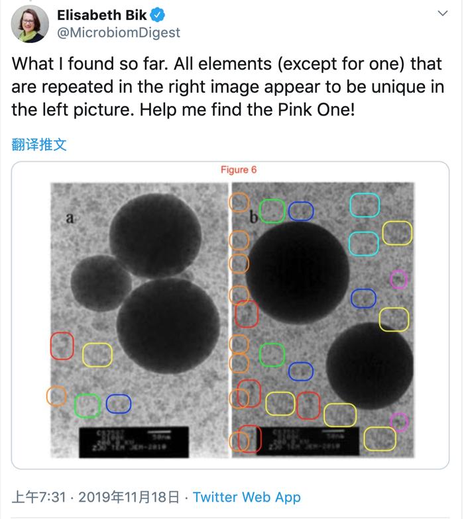The image size is (464, 519).
Task: Click the blue rounded marker in panel a
Action: tap(119, 404)
